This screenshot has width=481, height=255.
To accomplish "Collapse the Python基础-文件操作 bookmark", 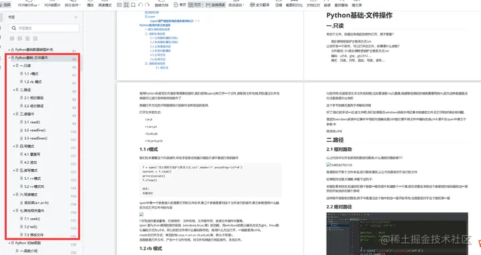I will tap(9, 57).
